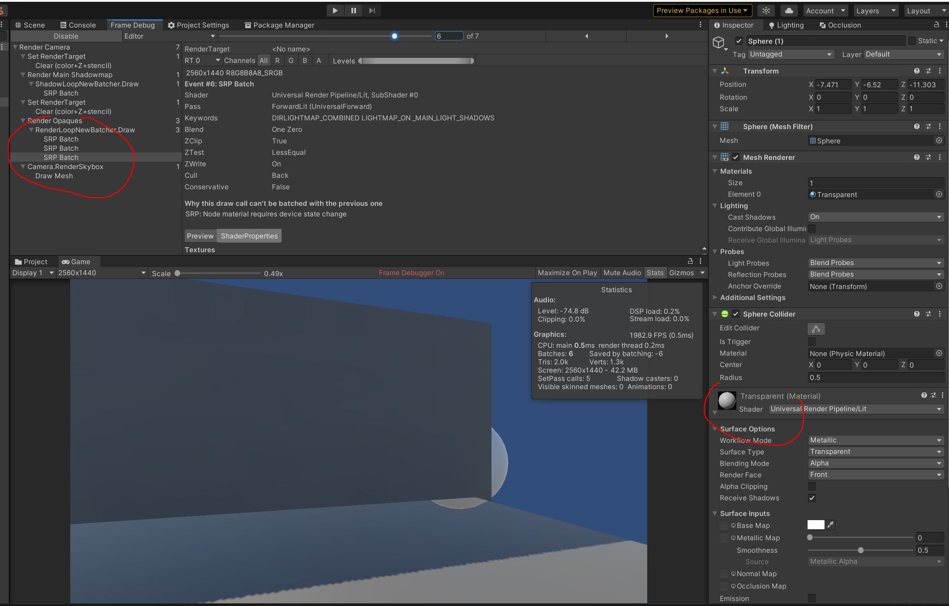The height and width of the screenshot is (606, 949).
Task: Open the Transform presets icon
Action: click(928, 71)
